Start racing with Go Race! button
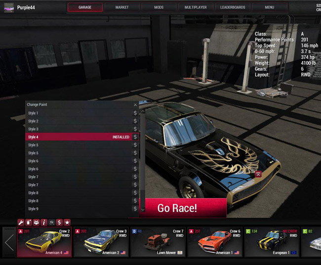 pos(183,208)
